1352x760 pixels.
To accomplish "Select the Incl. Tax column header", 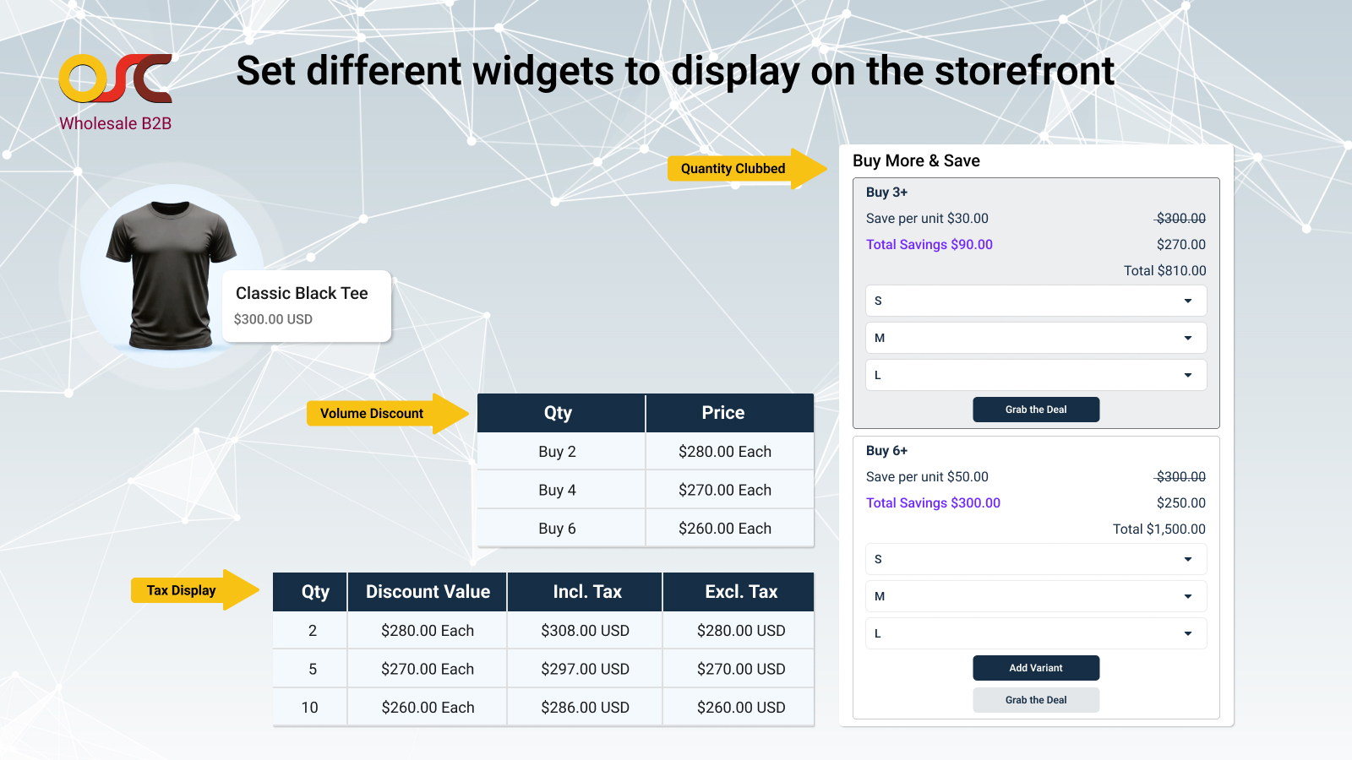I will [x=586, y=592].
